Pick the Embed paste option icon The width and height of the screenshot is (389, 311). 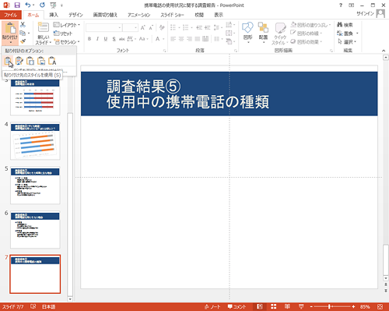point(30,61)
